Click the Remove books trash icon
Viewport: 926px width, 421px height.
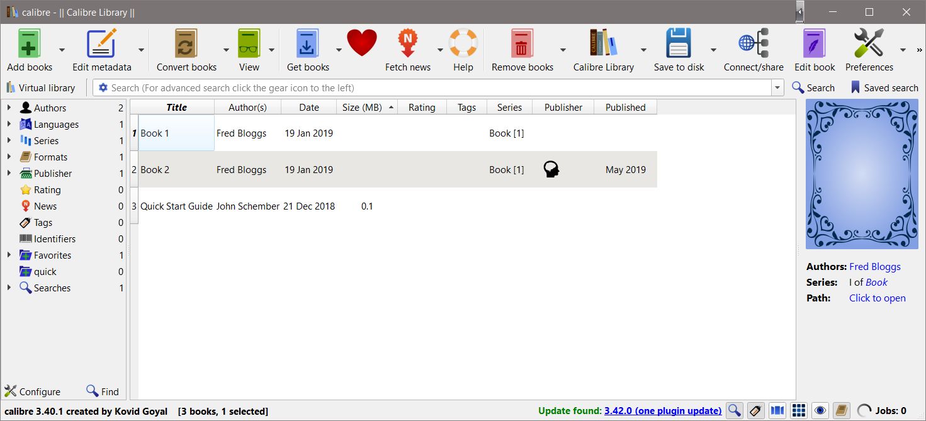[x=522, y=43]
